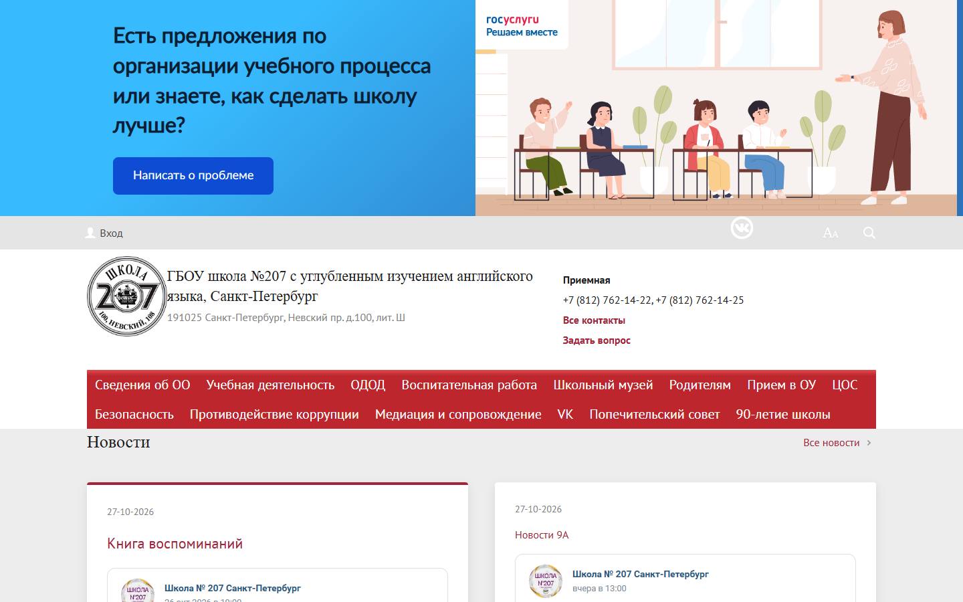Viewport: 963px width, 602px height.
Task: Click date 27-10-2026 above Новости 9А
Action: [x=538, y=509]
